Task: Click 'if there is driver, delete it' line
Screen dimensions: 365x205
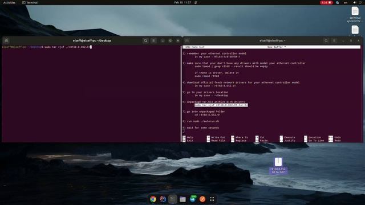Action: pos(217,73)
